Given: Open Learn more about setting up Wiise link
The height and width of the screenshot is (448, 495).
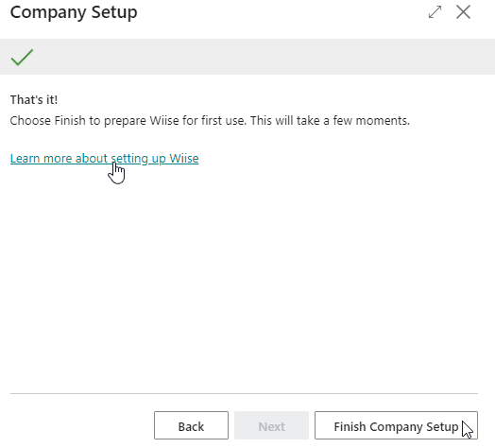Looking at the screenshot, I should coord(105,158).
